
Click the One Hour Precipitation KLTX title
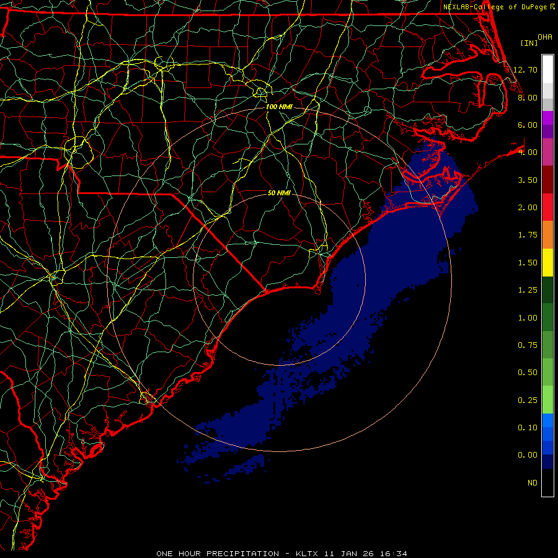(281, 554)
